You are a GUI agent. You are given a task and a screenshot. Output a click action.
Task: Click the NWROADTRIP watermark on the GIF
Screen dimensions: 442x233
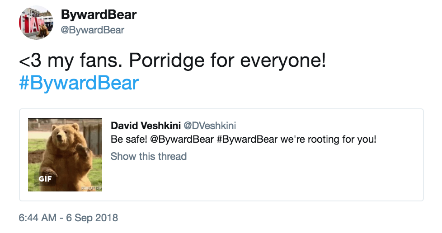coord(90,188)
